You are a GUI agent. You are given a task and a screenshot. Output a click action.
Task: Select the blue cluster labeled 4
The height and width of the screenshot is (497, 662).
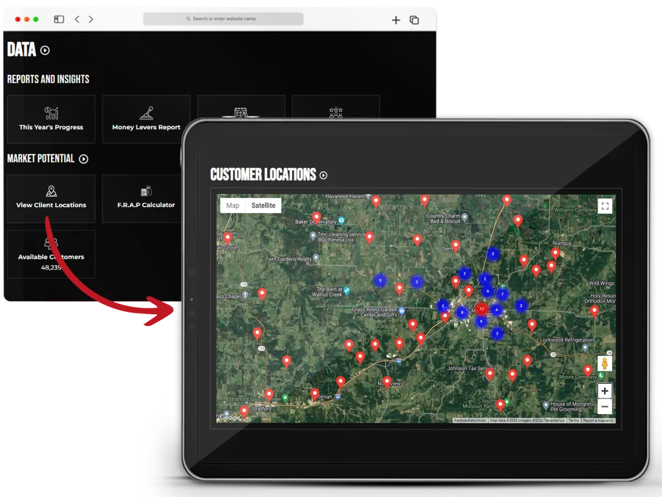[496, 310]
